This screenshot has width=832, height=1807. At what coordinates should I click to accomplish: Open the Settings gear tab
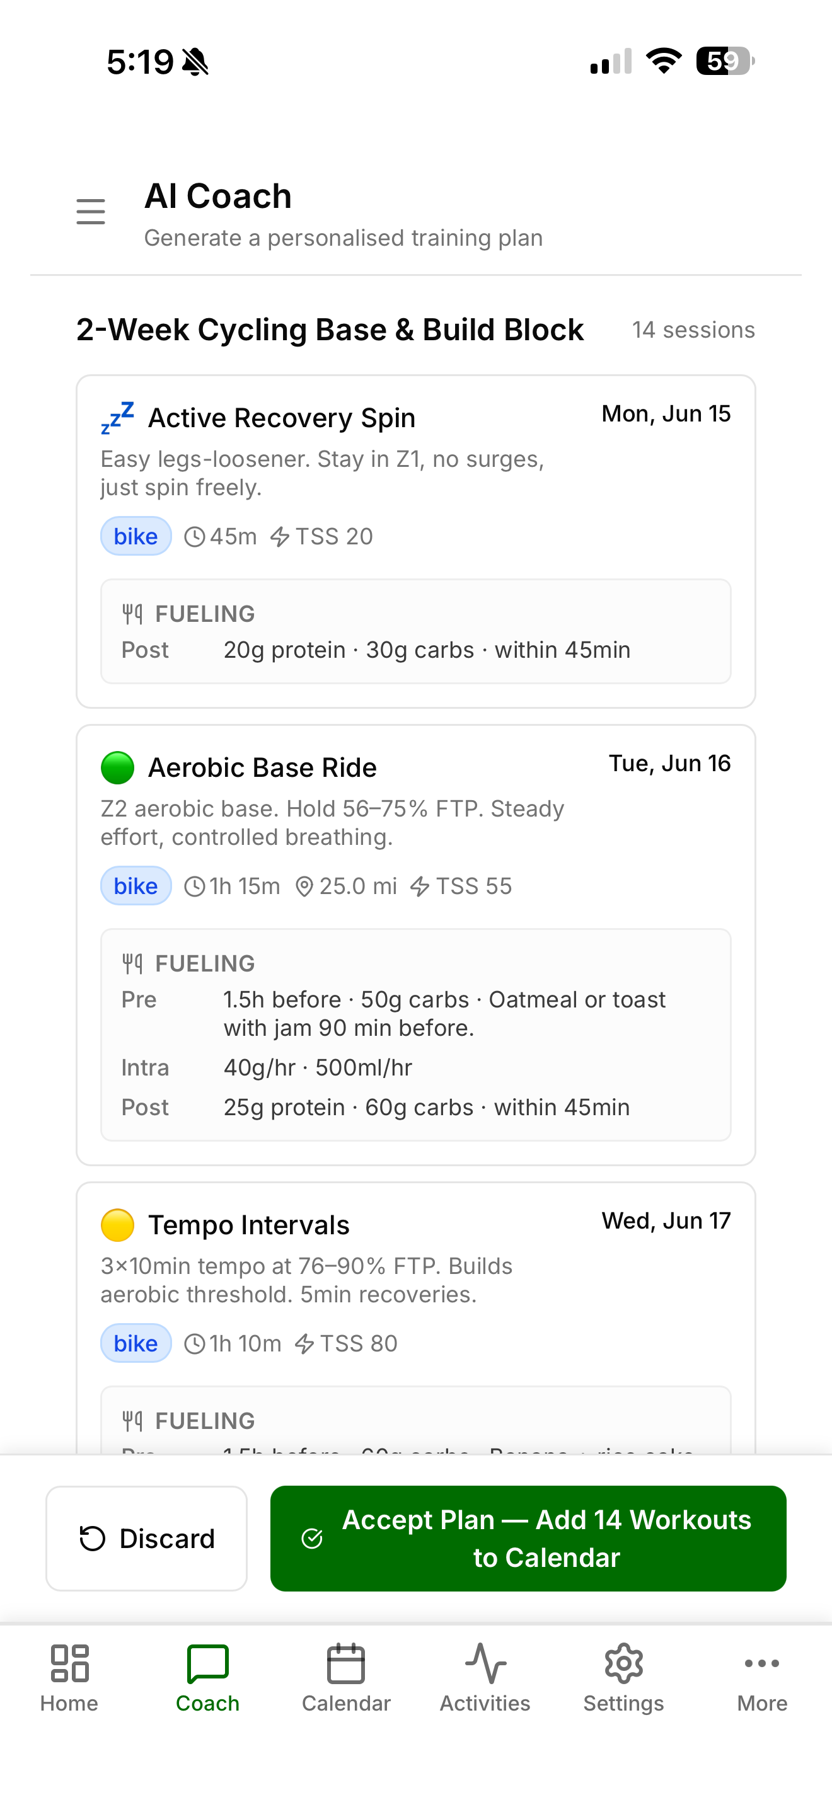[623, 1663]
